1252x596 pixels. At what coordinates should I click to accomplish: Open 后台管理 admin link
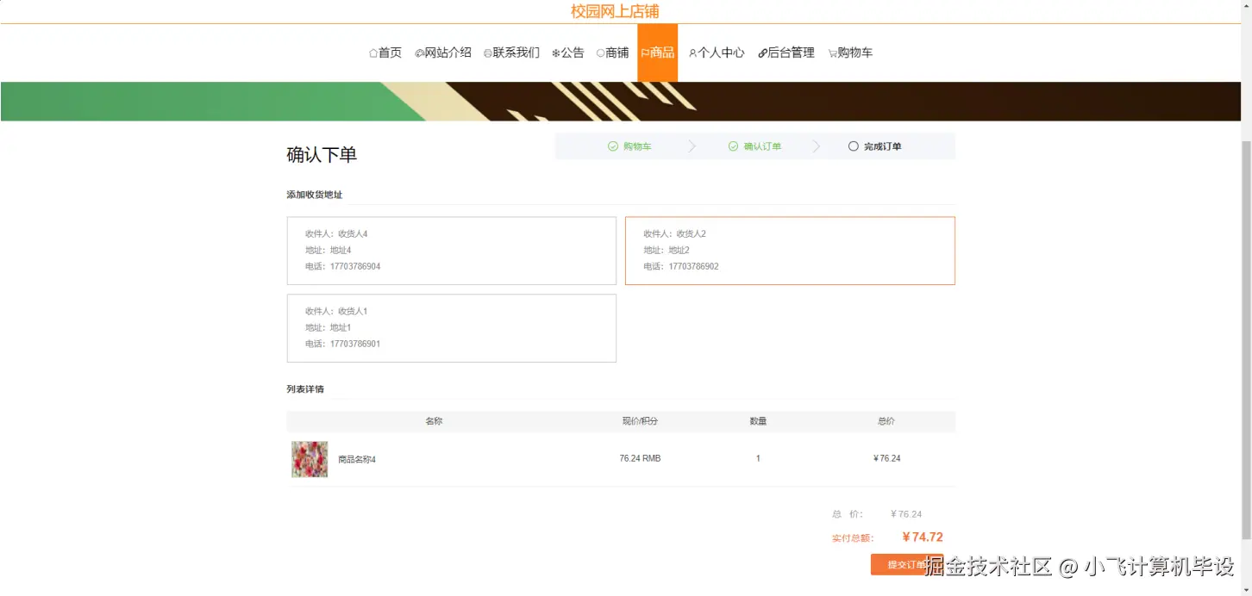pos(786,53)
